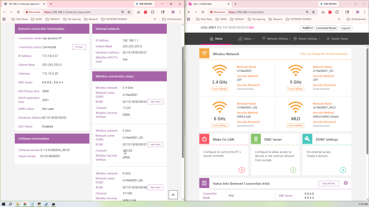Click the 6 GHz Wi-Fi signal icon
This screenshot has width=369, height=207.
point(219,107)
